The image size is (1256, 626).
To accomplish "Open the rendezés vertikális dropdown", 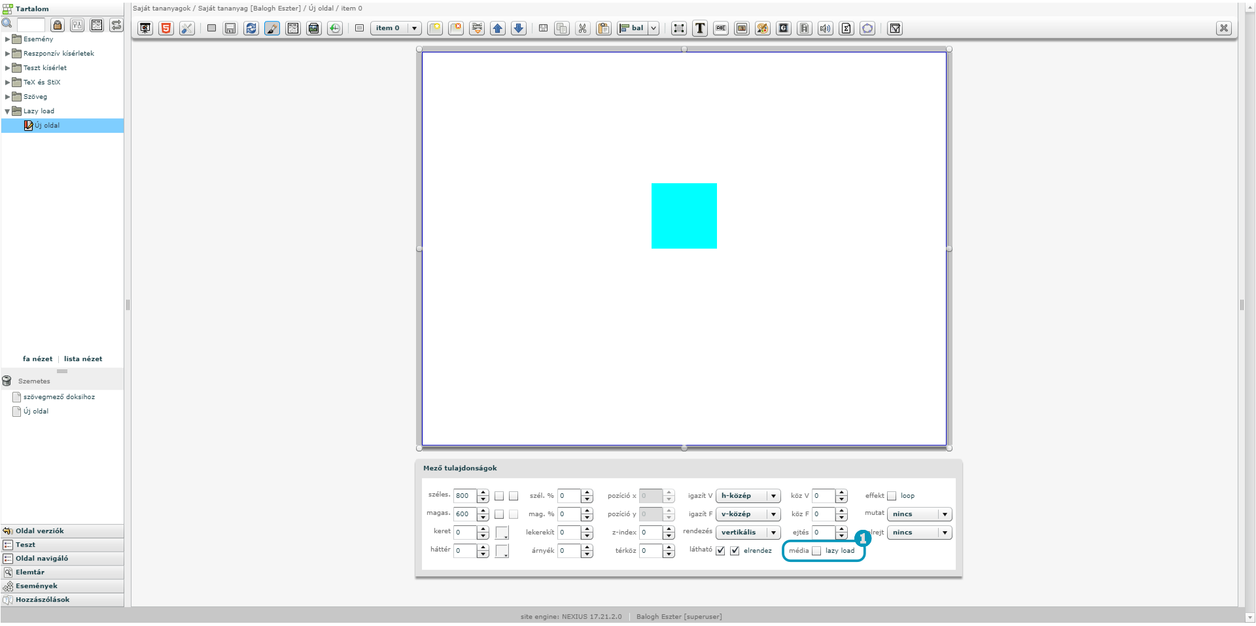I will click(748, 532).
